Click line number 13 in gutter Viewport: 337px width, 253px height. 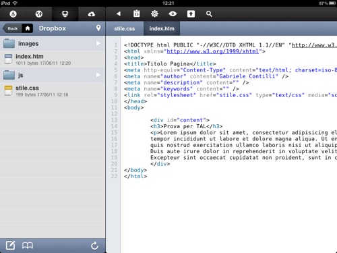115,120
